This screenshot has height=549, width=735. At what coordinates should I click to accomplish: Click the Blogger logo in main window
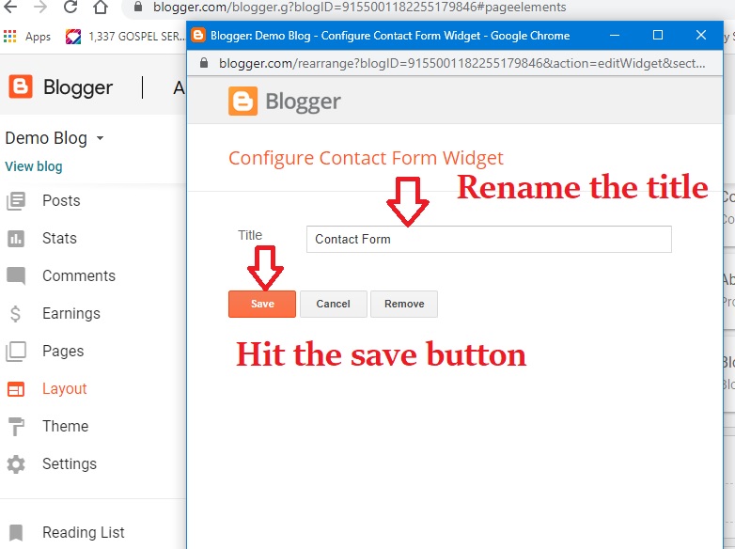click(x=61, y=87)
